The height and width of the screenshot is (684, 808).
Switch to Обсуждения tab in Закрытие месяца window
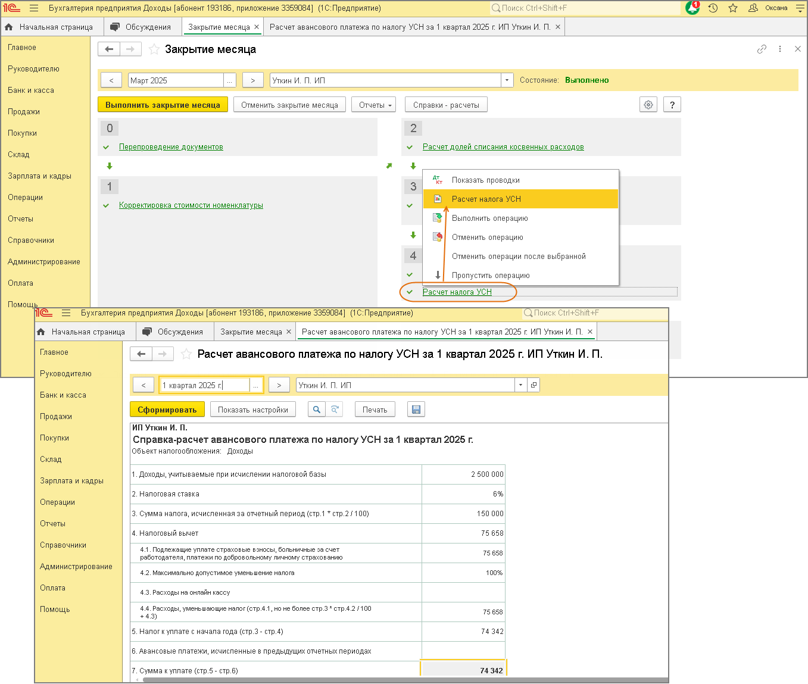click(x=141, y=27)
